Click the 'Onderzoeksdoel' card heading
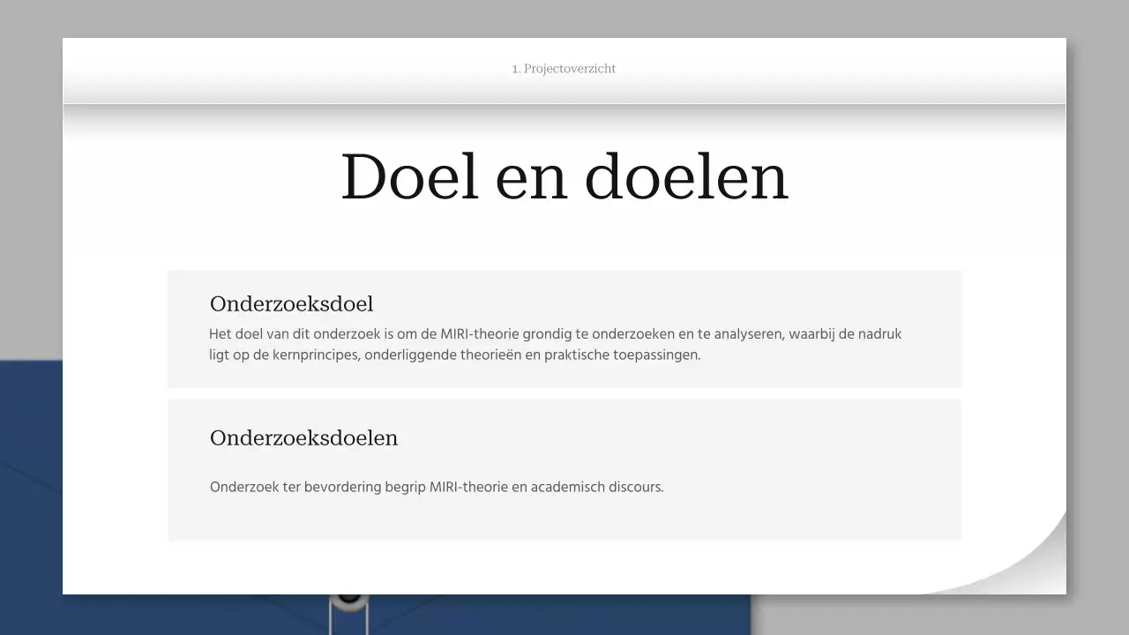The width and height of the screenshot is (1129, 635). point(291,303)
